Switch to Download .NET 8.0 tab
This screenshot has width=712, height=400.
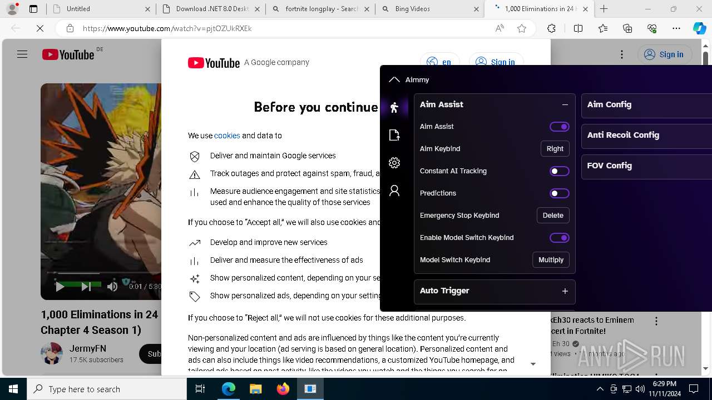[x=210, y=9]
